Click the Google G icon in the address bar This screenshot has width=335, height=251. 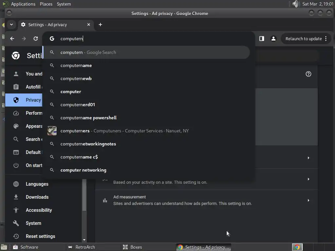[x=52, y=39]
